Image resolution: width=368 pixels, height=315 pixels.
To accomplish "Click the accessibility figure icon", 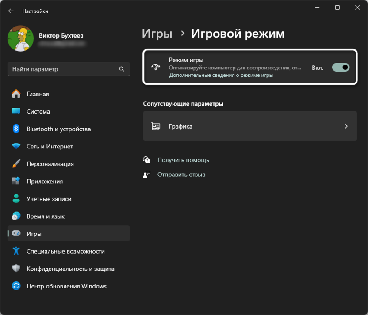I will (16, 251).
